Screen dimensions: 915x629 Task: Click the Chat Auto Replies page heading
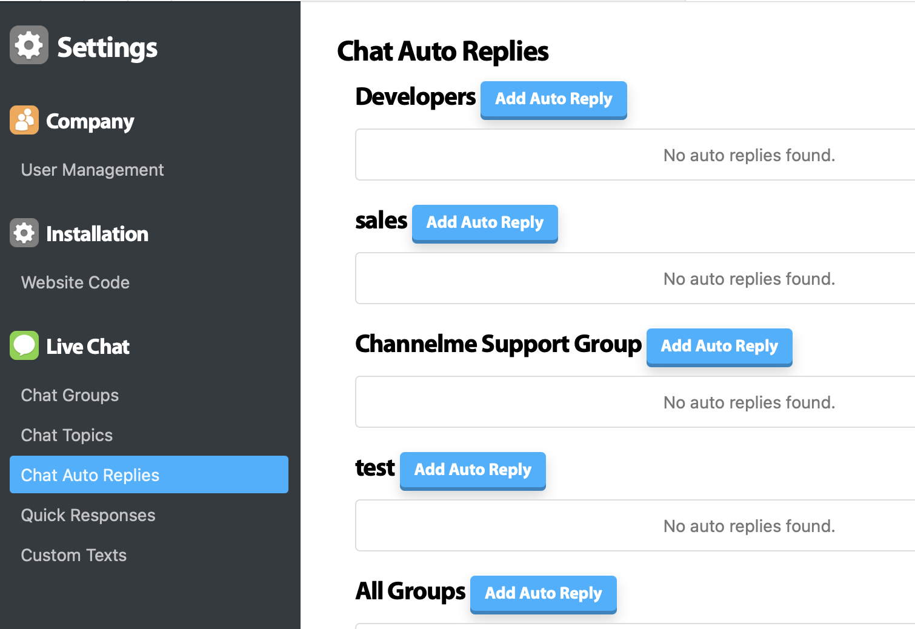[x=443, y=52]
